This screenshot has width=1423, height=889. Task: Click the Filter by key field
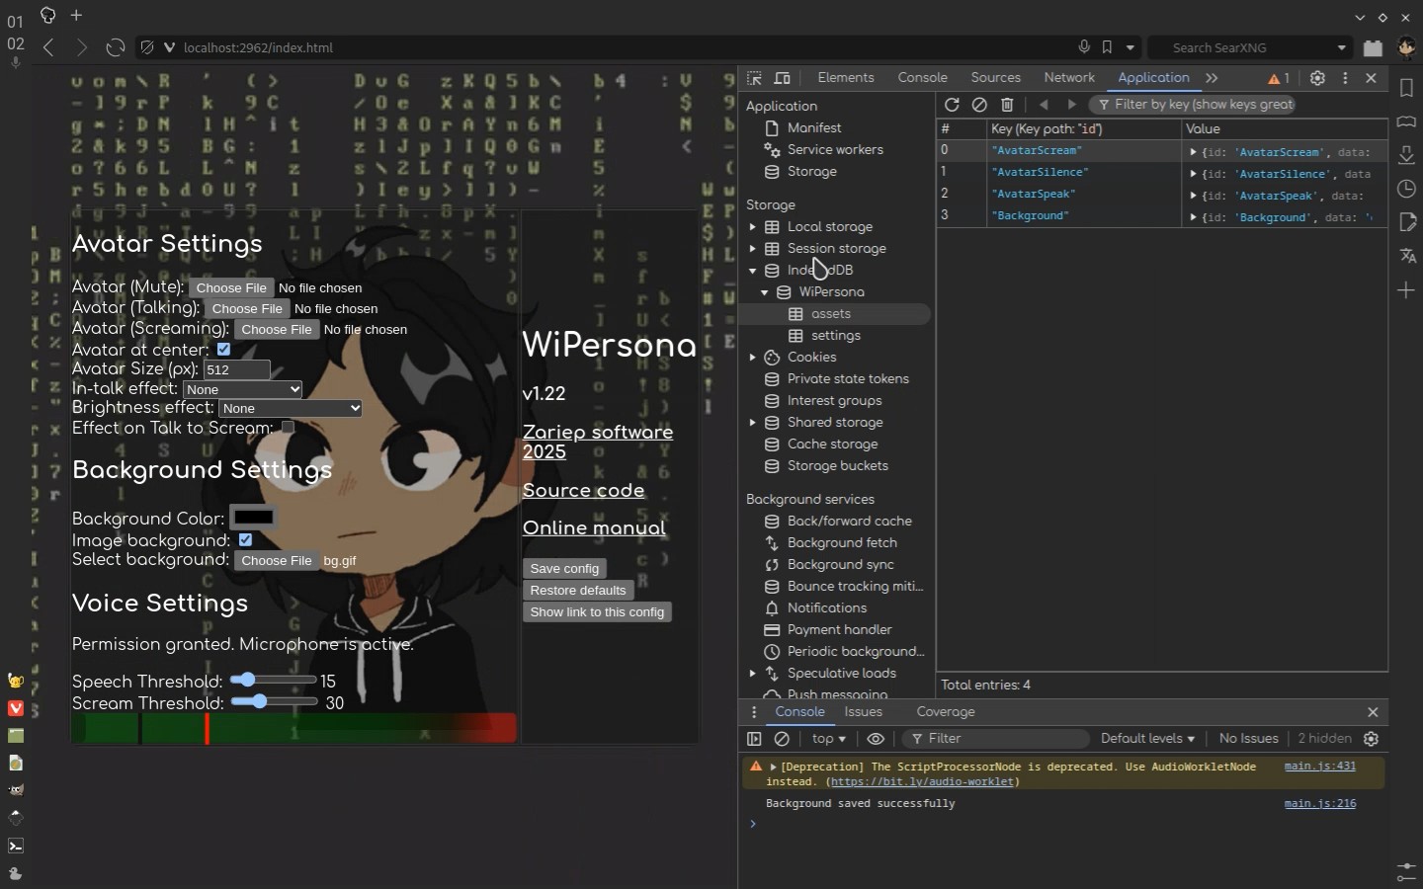(x=1192, y=105)
